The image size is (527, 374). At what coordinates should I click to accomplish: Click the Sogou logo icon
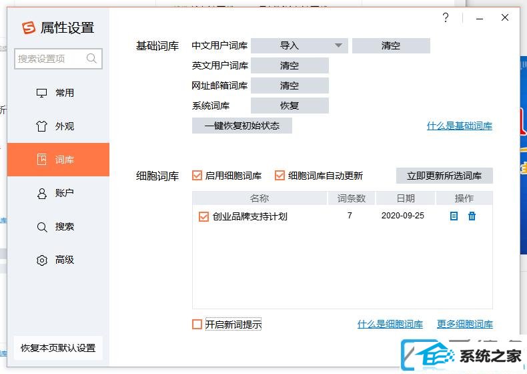(29, 27)
